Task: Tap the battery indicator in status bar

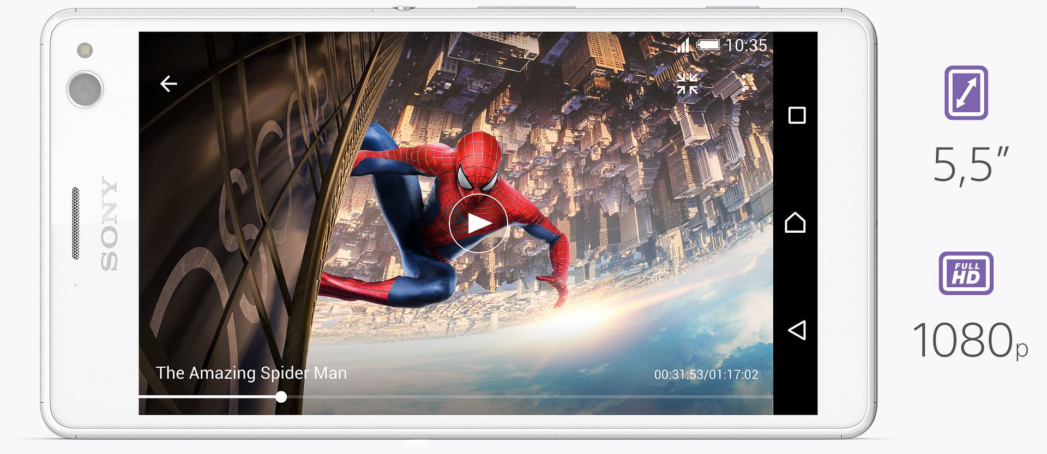Action: pos(708,45)
